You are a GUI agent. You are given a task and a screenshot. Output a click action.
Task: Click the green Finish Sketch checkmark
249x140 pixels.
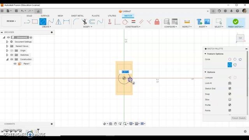point(235,22)
